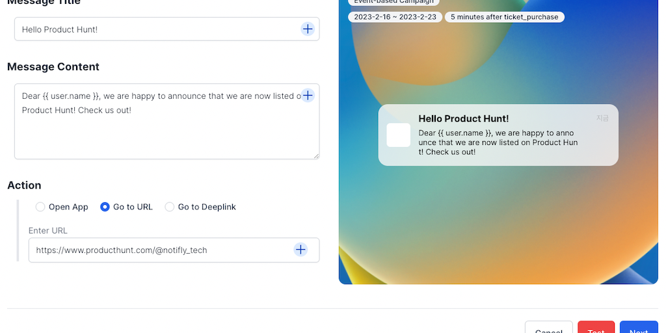Click the '2023-2-16 ~ 2023-2-23' date badge
Image resolution: width=666 pixels, height=333 pixels.
click(395, 17)
